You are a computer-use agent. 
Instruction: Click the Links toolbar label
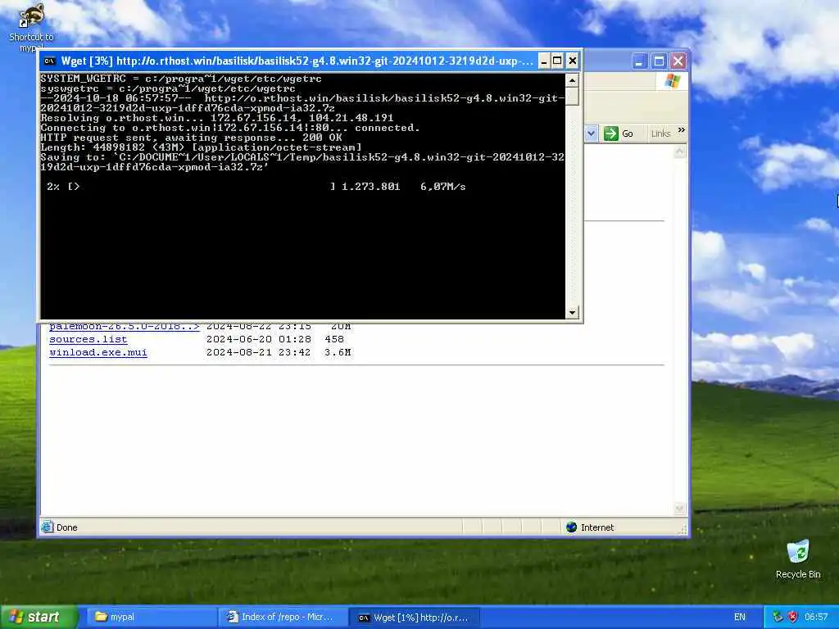point(661,133)
